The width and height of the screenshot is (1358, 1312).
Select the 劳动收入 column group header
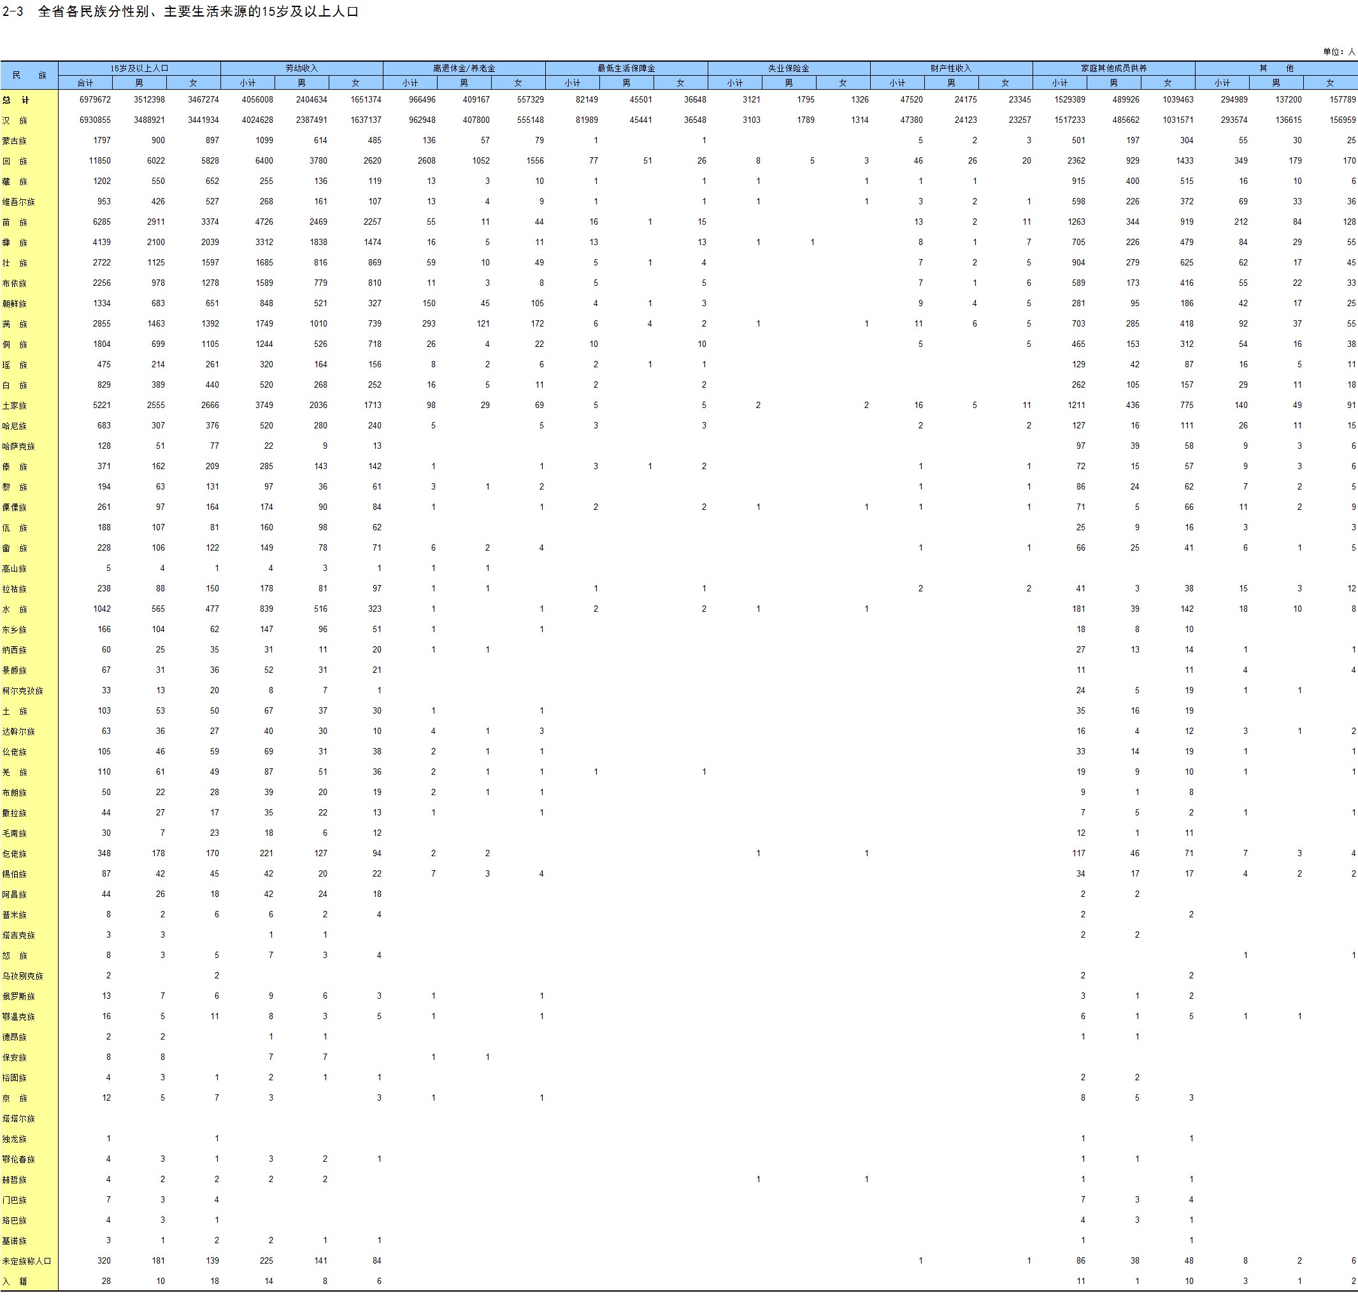pyautogui.click(x=301, y=69)
